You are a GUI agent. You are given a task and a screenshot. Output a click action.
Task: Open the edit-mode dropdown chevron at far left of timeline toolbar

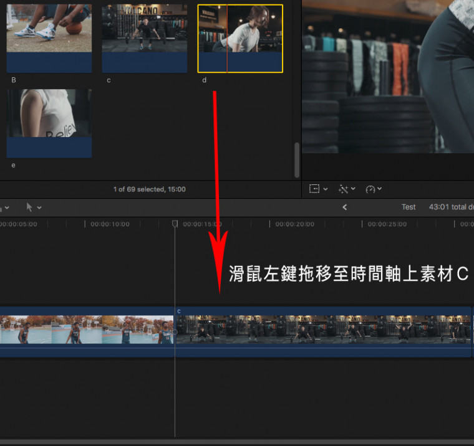(x=7, y=207)
